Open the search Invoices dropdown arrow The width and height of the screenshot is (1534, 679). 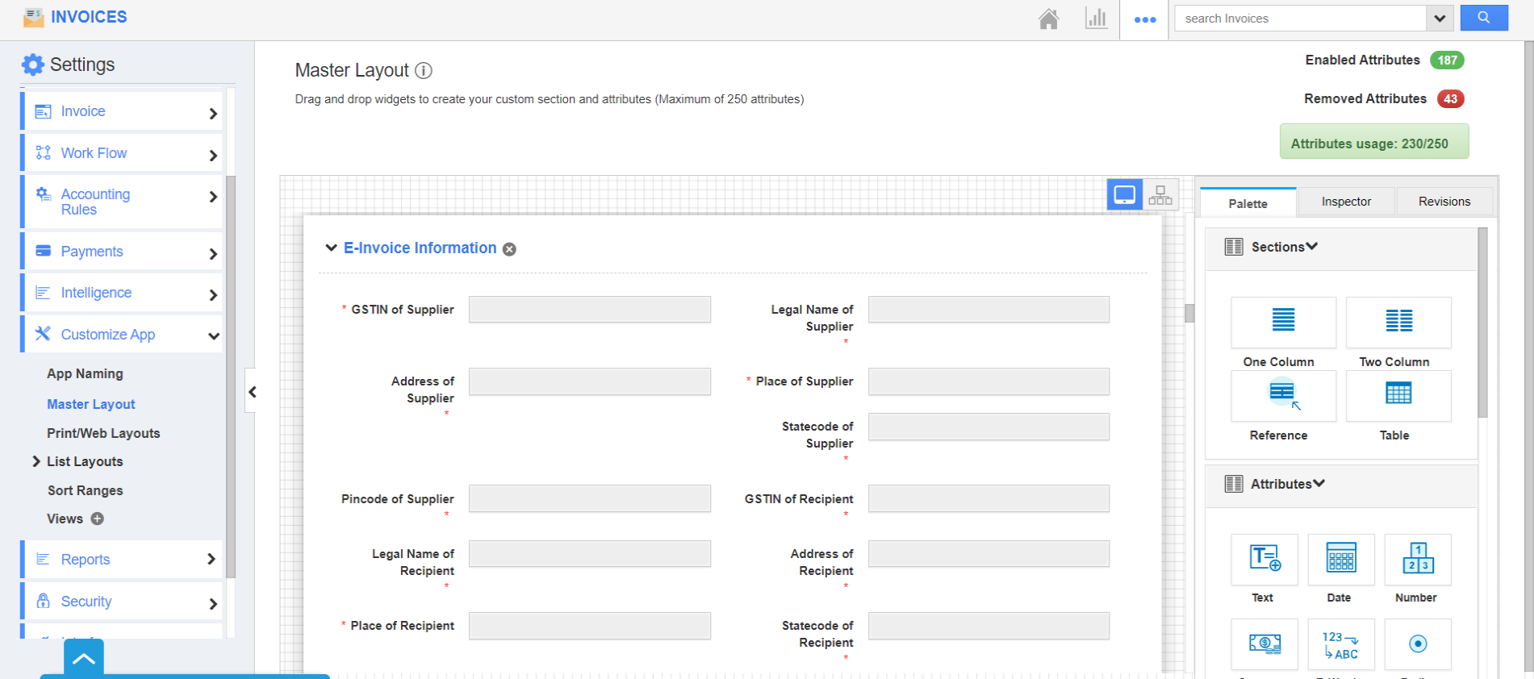point(1440,19)
